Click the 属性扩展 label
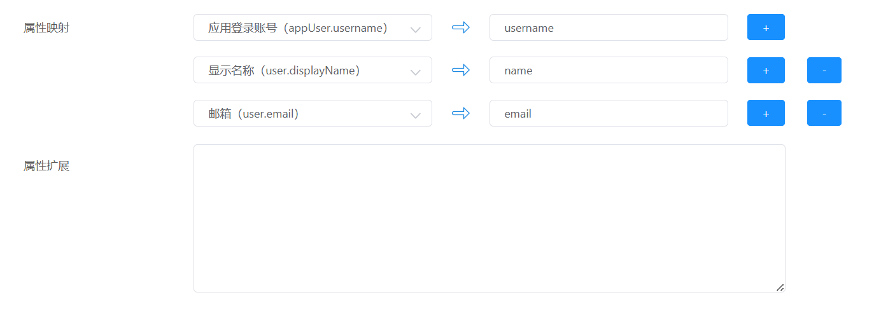The image size is (881, 309). coord(46,166)
